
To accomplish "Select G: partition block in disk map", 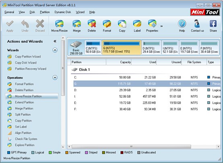I will pyautogui.click(x=122, y=48).
